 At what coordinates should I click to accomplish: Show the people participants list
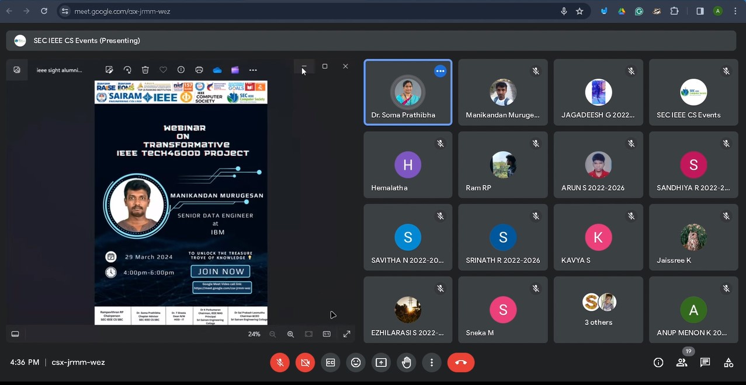tap(682, 362)
